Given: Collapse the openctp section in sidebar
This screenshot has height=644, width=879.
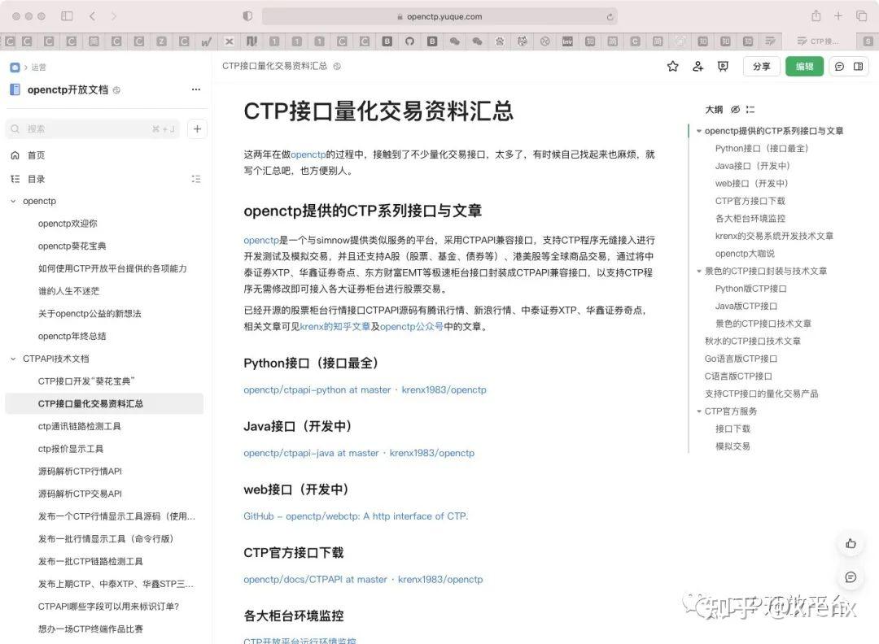Looking at the screenshot, I should (x=13, y=201).
